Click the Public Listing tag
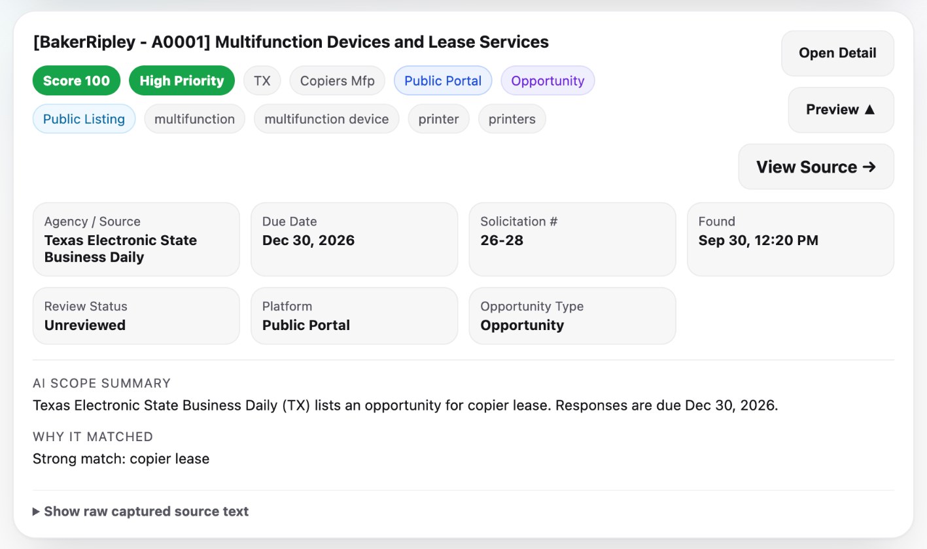The width and height of the screenshot is (927, 549). click(x=84, y=119)
